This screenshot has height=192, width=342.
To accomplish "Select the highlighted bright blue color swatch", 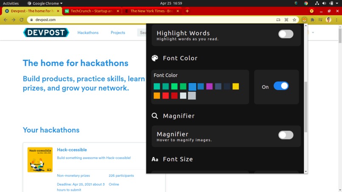I will (x=192, y=86).
